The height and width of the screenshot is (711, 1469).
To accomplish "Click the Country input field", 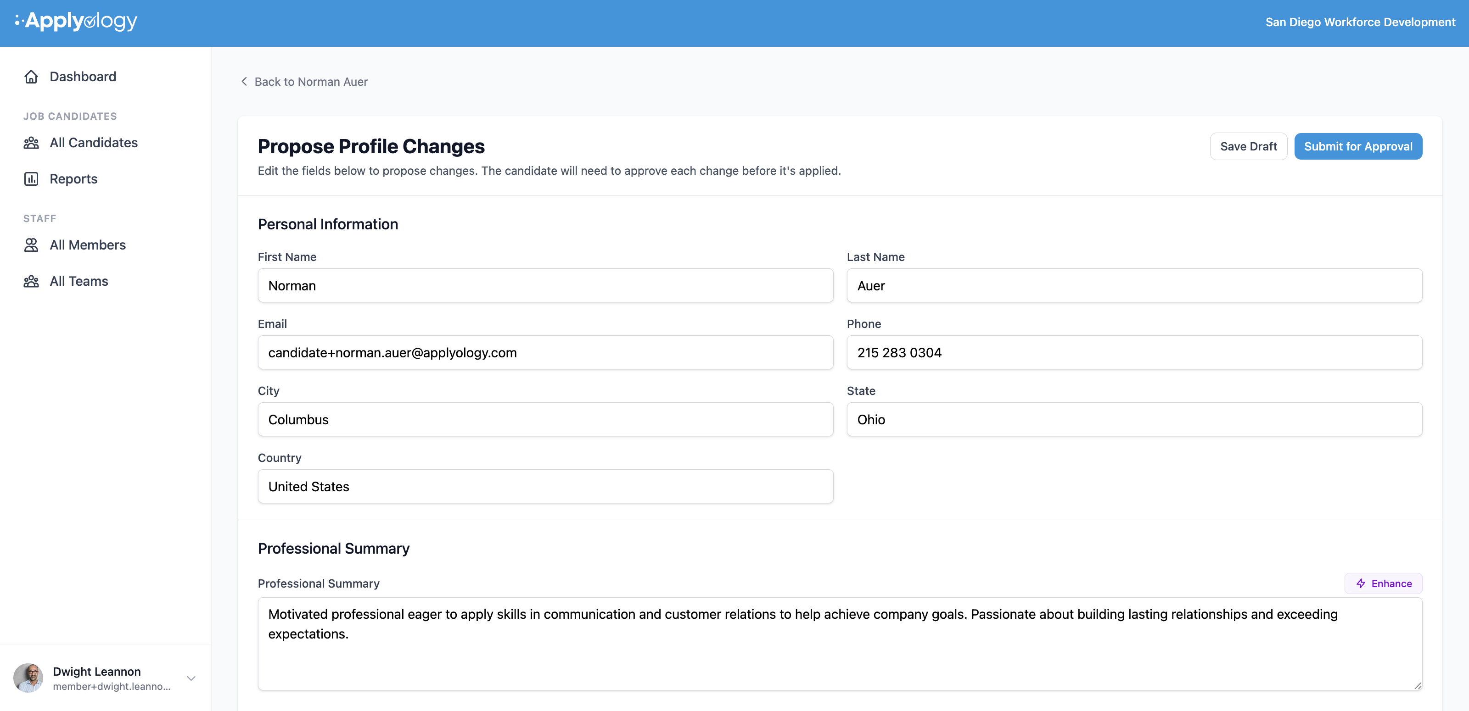I will pos(545,487).
